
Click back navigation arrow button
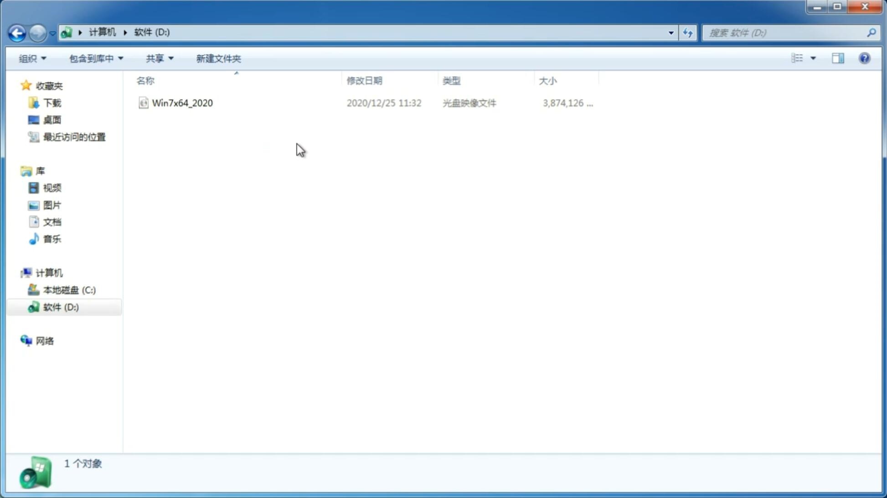tap(17, 32)
